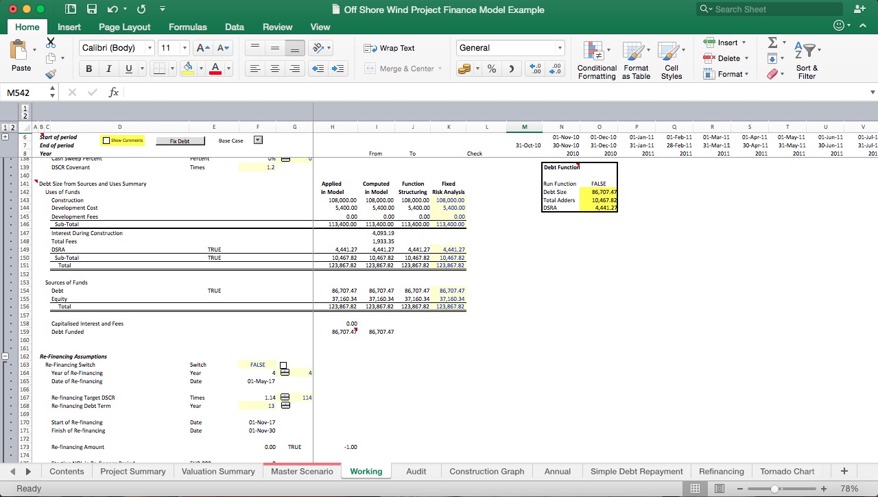Add a new sheet with plus button
The image size is (878, 497).
[844, 471]
